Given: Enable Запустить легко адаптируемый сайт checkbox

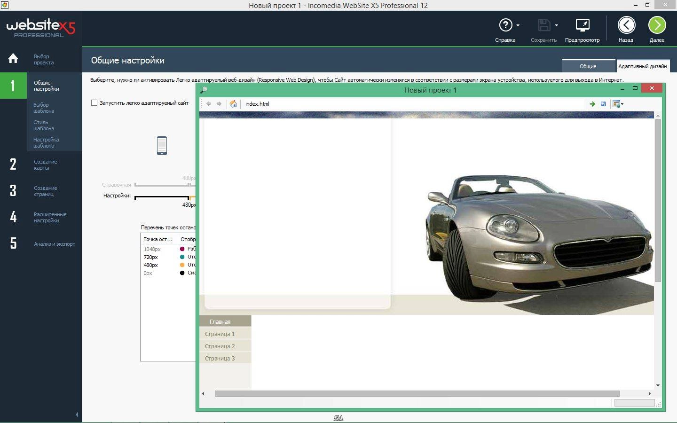Looking at the screenshot, I should (x=94, y=103).
